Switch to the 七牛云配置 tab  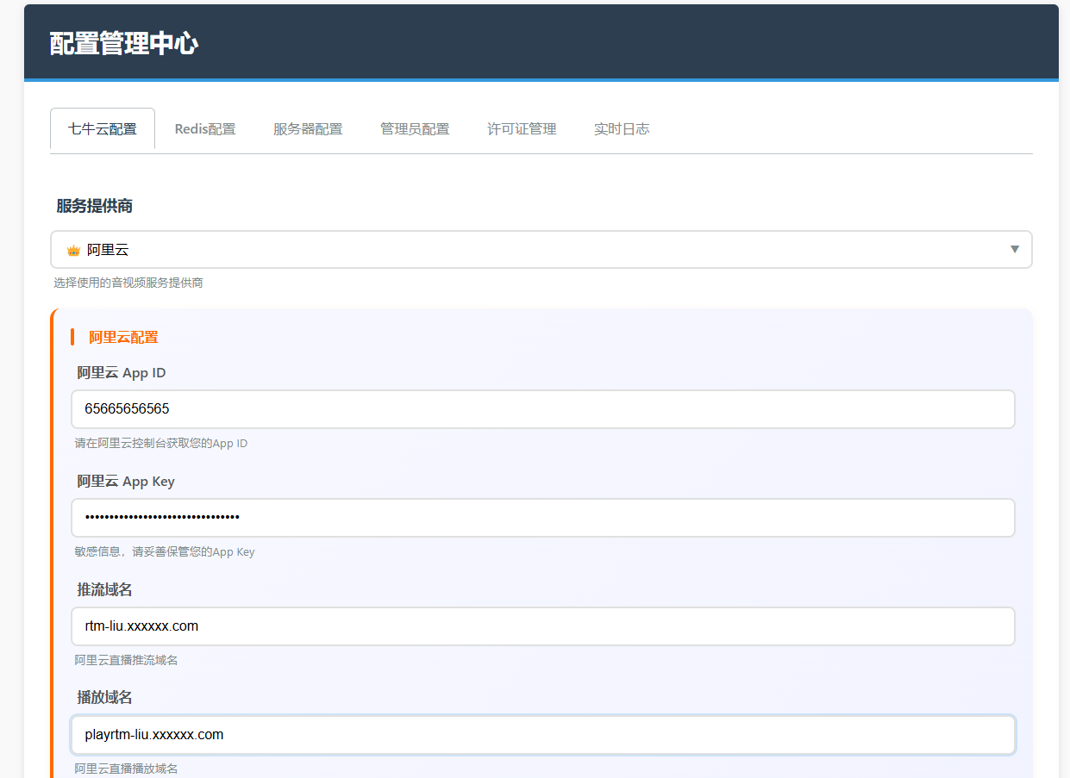tap(103, 129)
